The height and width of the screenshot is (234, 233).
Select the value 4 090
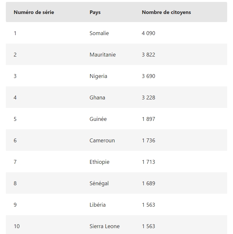point(148,33)
